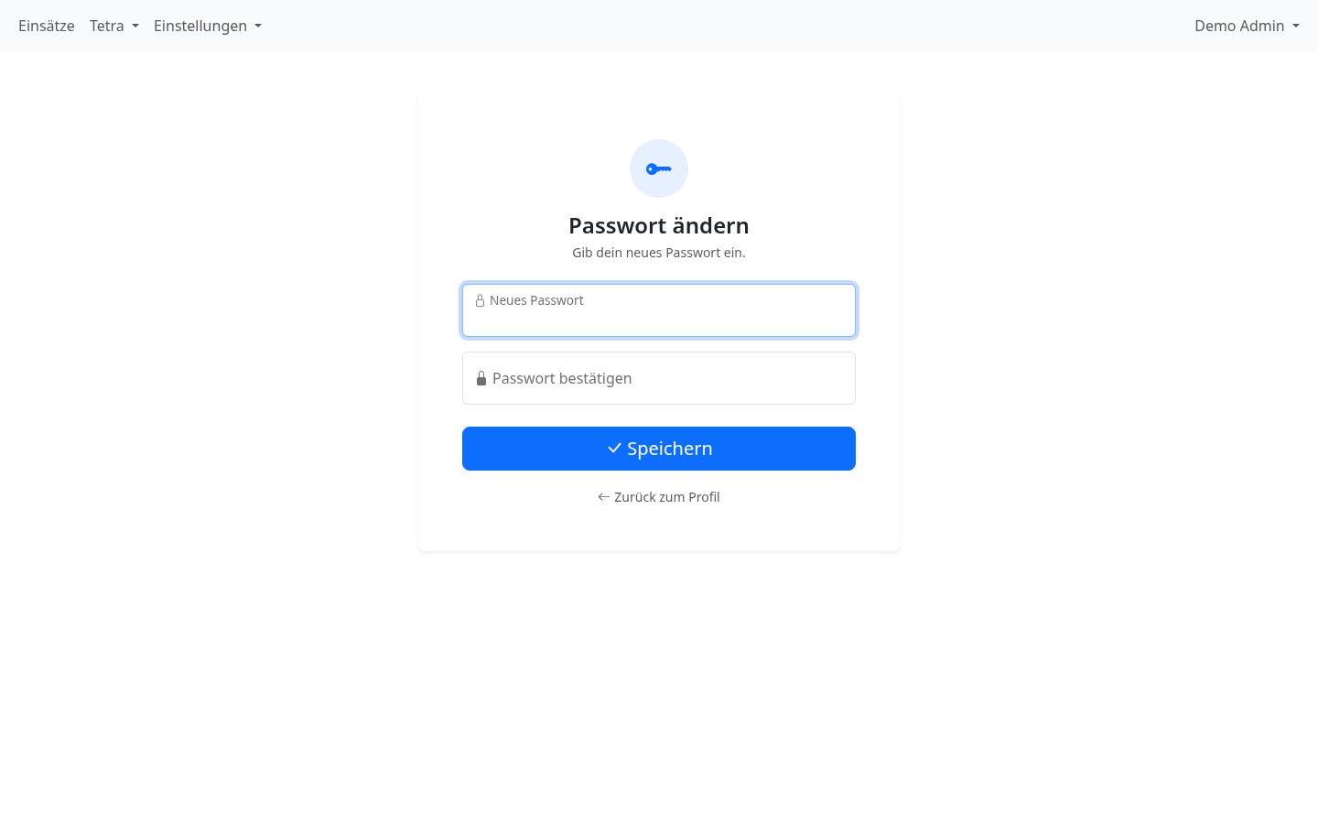Screen dimensions: 1318x824
Task: Follow the Zurück zum Profil link
Action: (659, 497)
